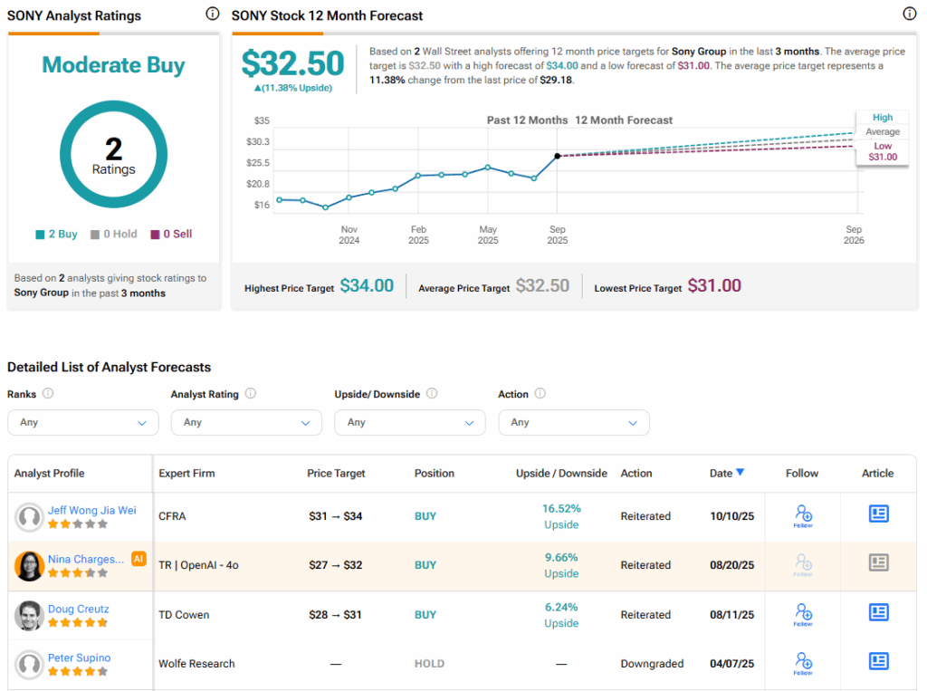Open Jeff Wong Jia Wei's profile link
This screenshot has height=691, width=927.
[91, 511]
